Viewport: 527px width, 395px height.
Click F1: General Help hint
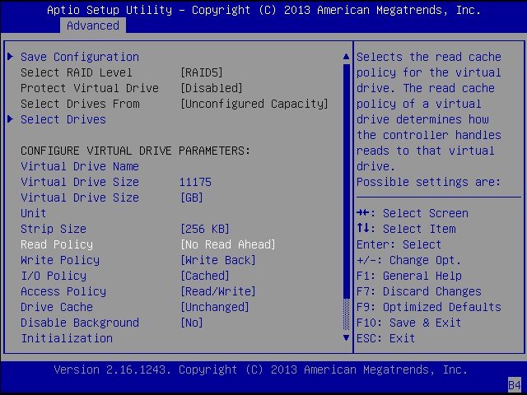click(409, 276)
